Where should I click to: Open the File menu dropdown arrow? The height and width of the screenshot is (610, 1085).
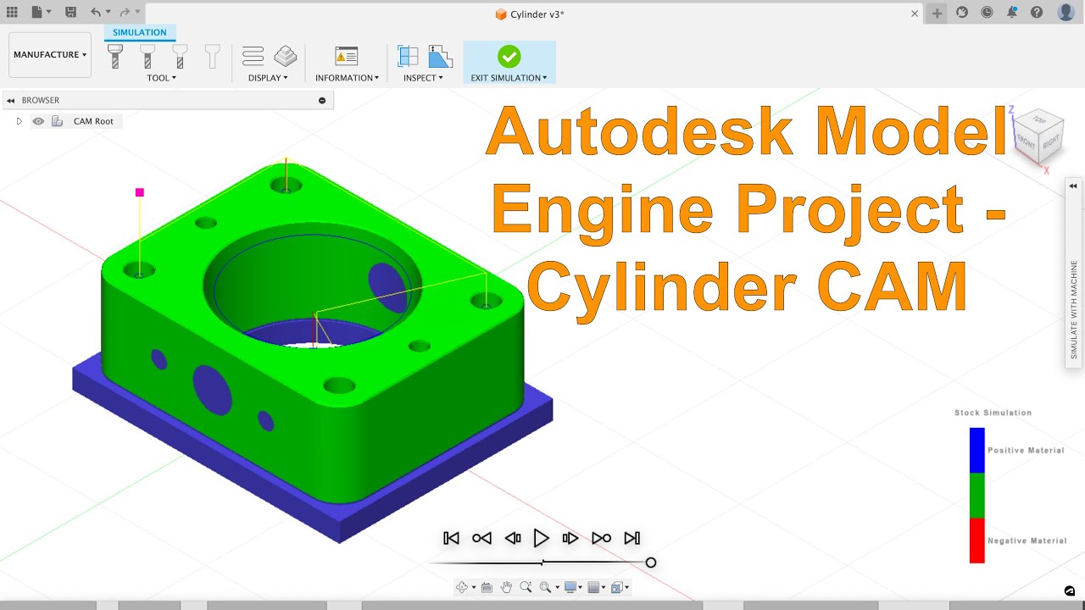(49, 13)
